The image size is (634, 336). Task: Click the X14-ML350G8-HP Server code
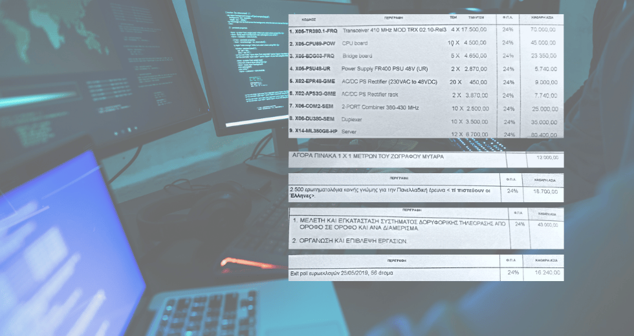315,132
